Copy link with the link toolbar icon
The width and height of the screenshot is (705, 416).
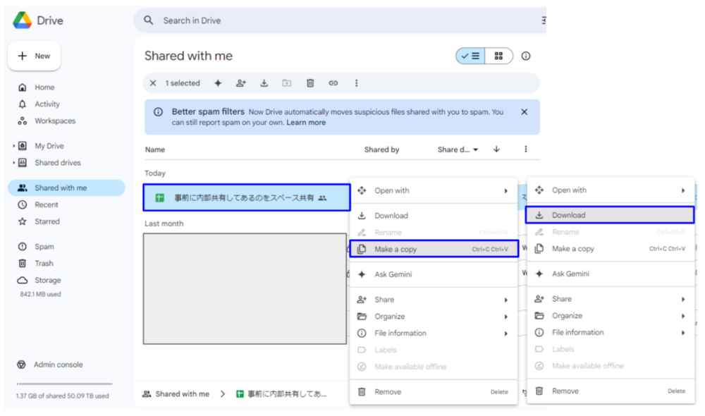(x=333, y=82)
